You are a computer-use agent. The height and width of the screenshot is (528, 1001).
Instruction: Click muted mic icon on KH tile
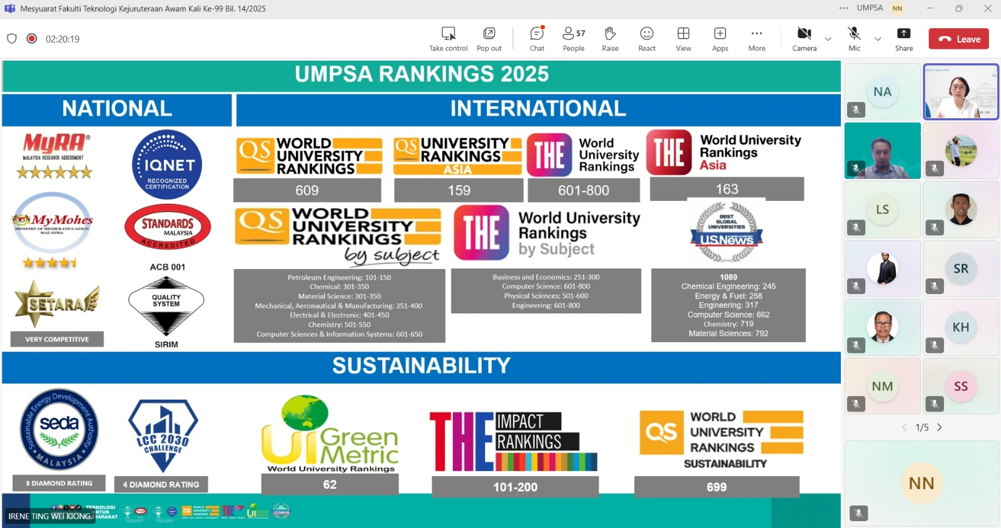tap(934, 345)
